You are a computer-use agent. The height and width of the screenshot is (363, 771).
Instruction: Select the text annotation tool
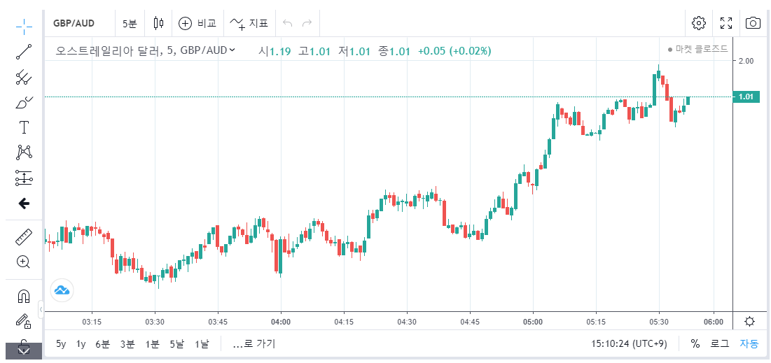[x=24, y=127]
